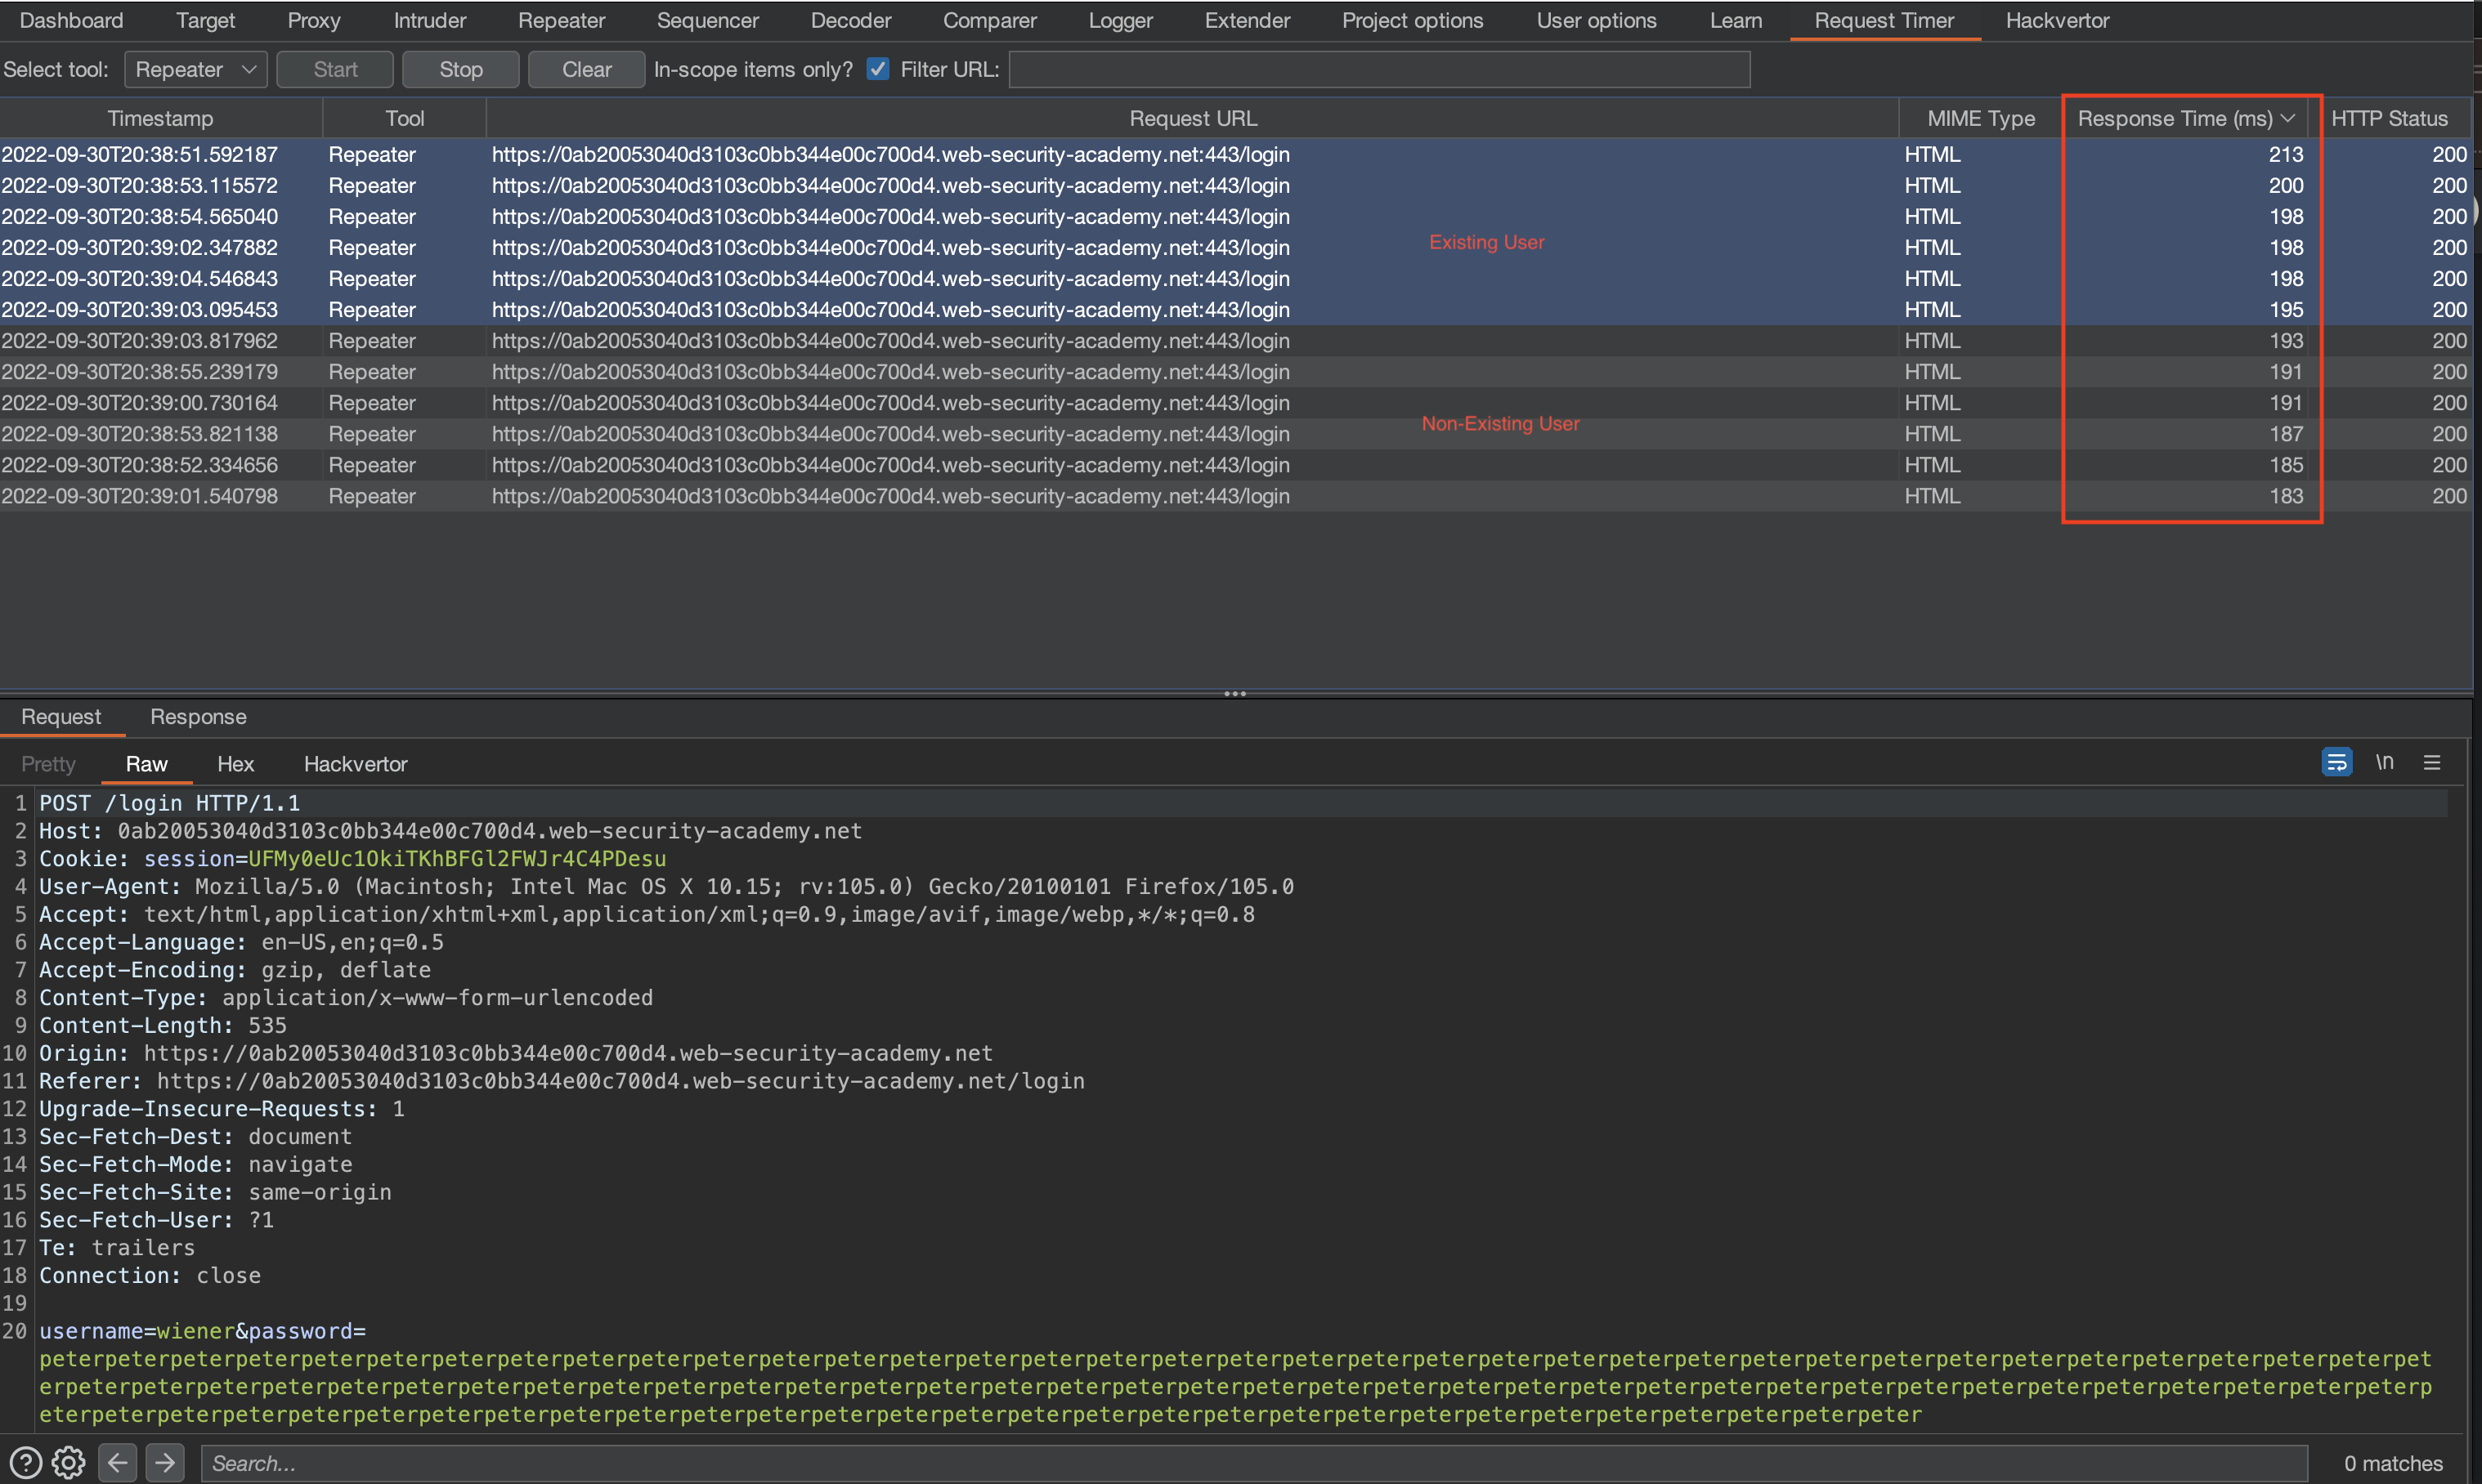Click the forward arrow search button
This screenshot has height=1484, width=2482.
[x=165, y=1463]
